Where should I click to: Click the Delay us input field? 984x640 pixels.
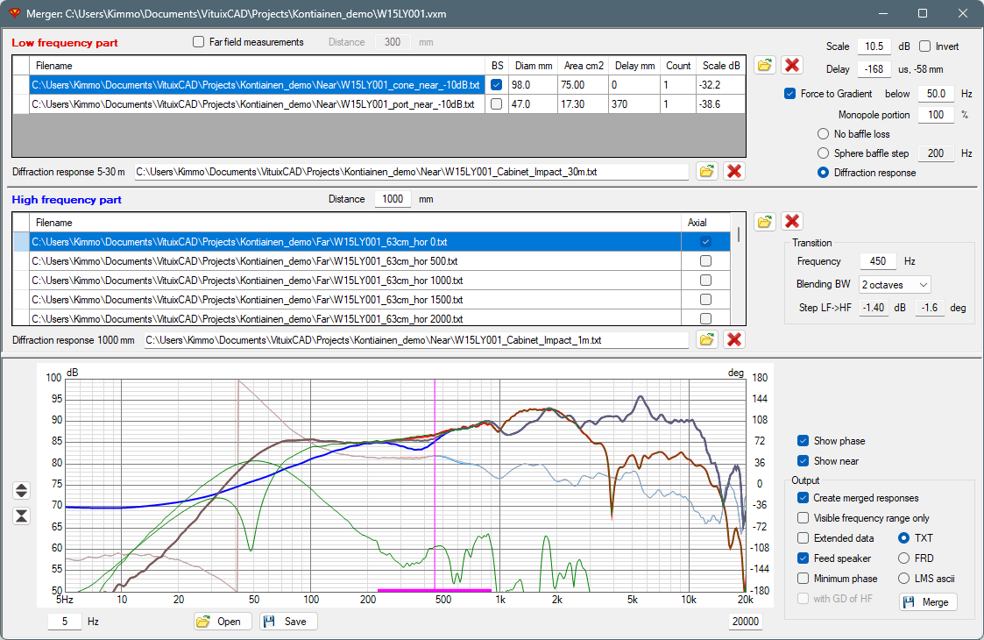(x=874, y=69)
